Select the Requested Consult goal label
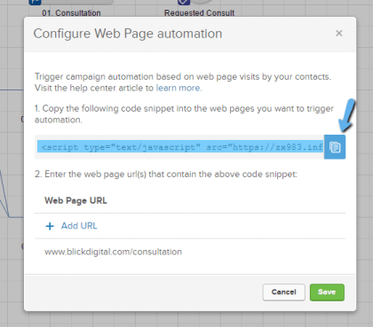Image resolution: width=373 pixels, height=327 pixels. tap(199, 13)
